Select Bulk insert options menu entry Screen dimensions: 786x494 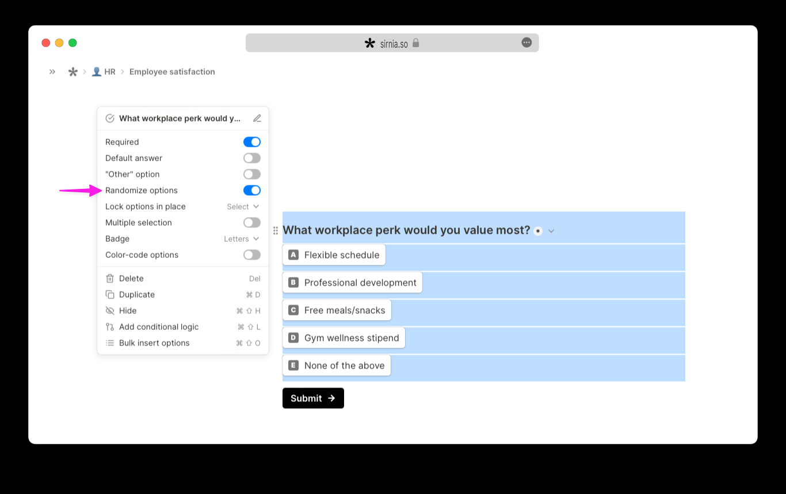[x=183, y=343]
